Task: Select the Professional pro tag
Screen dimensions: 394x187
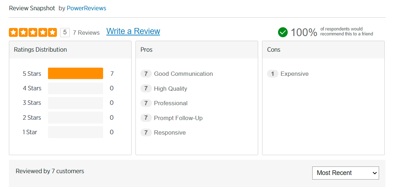Action: point(171,103)
